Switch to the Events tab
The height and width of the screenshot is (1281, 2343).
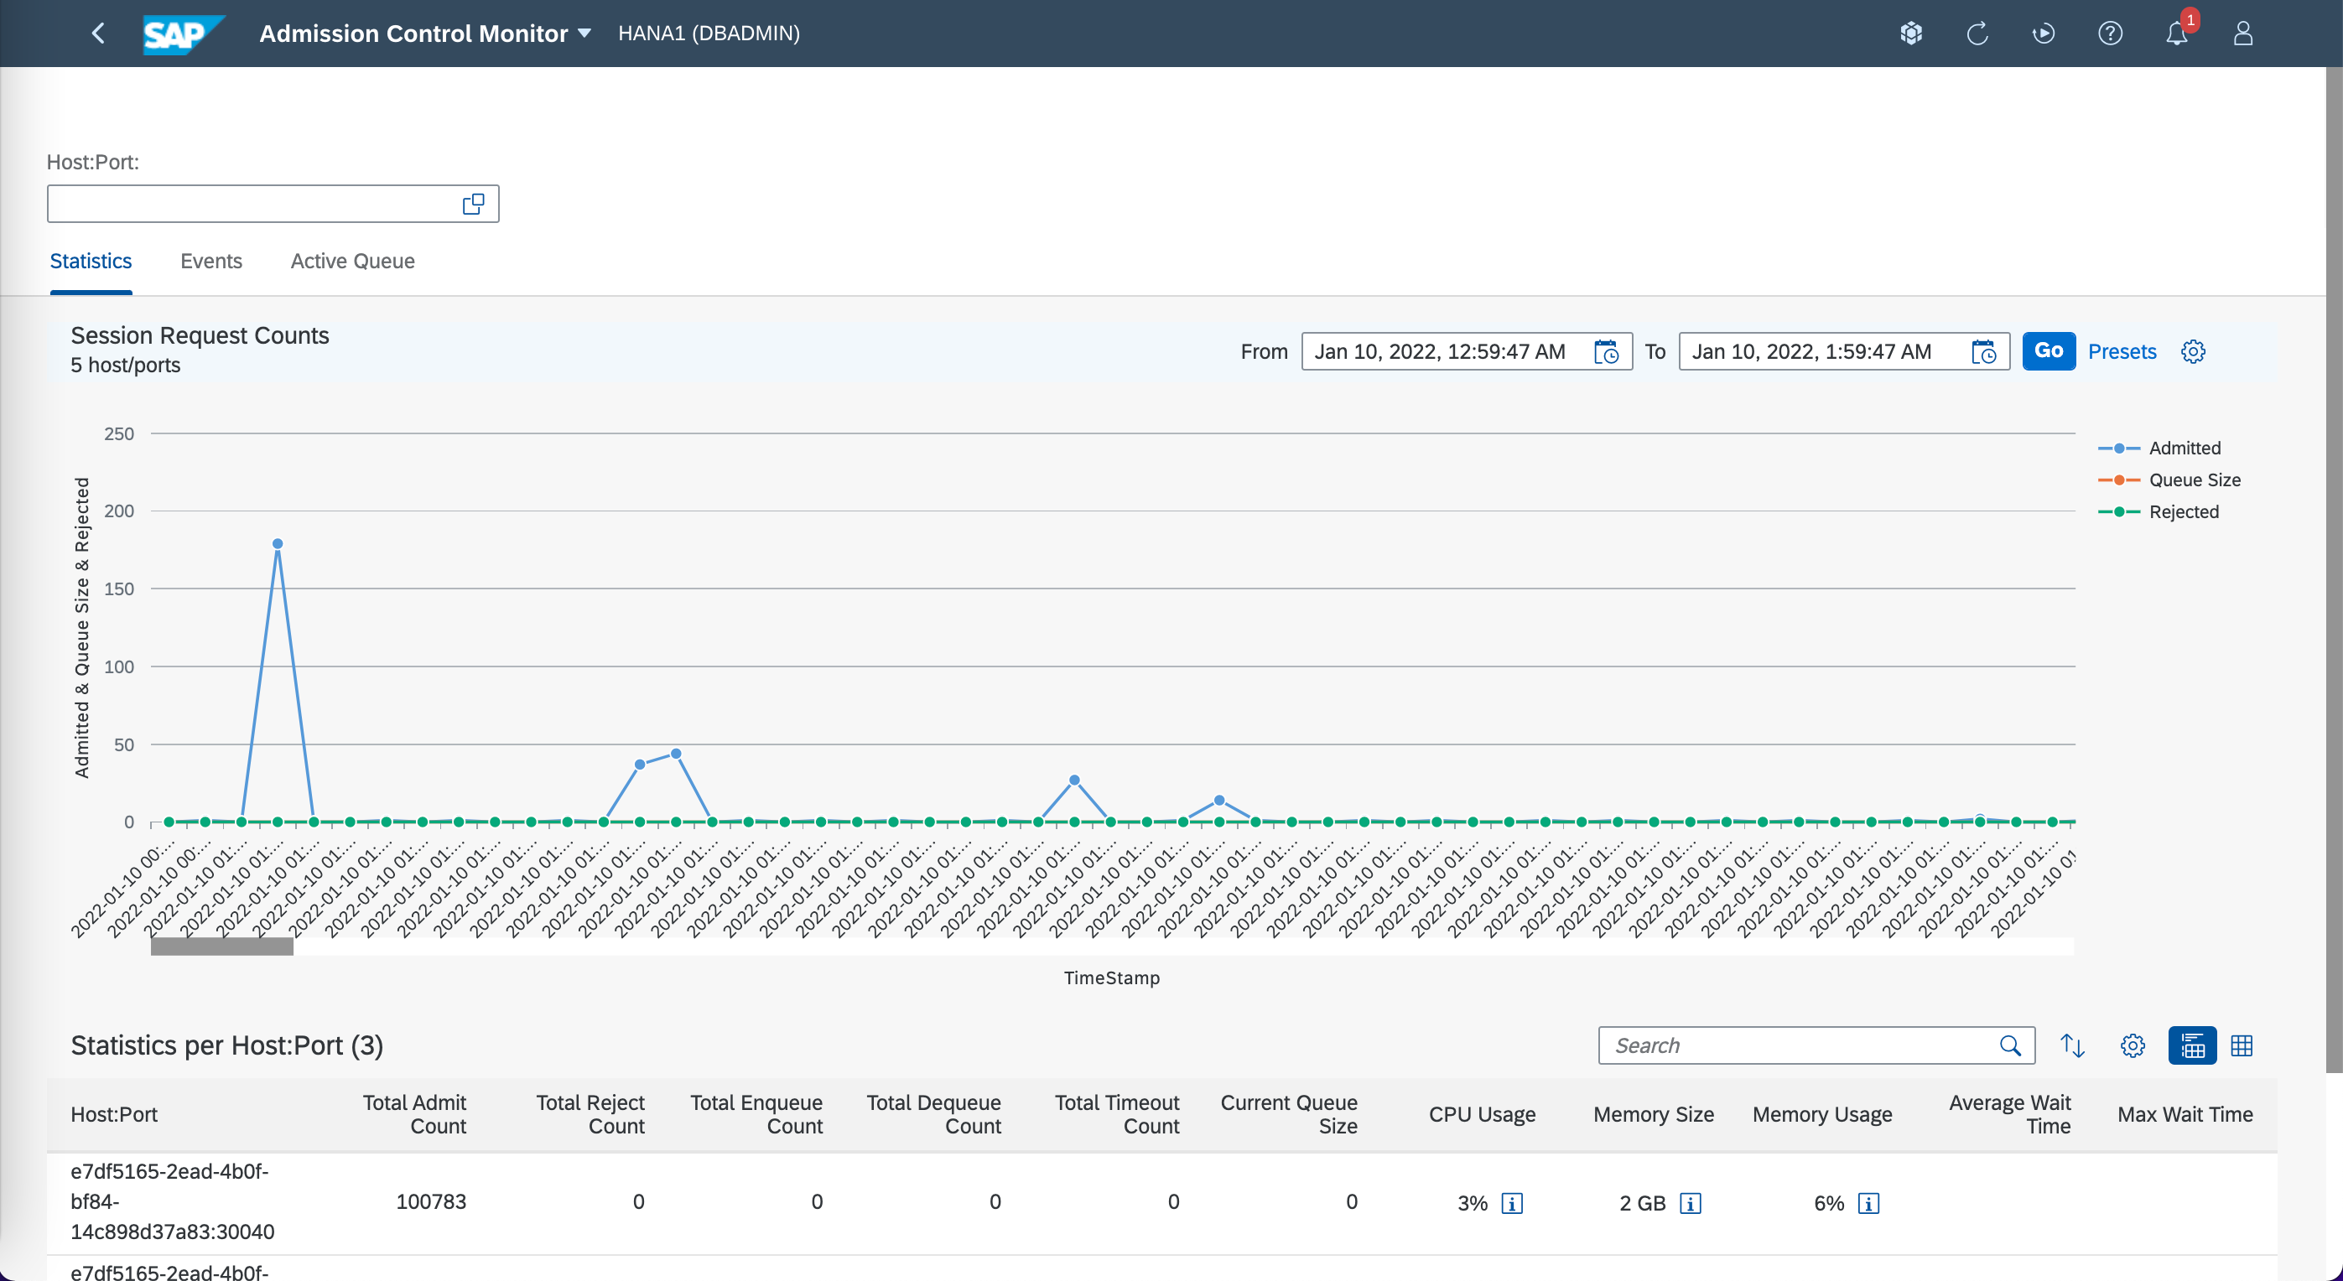click(211, 261)
